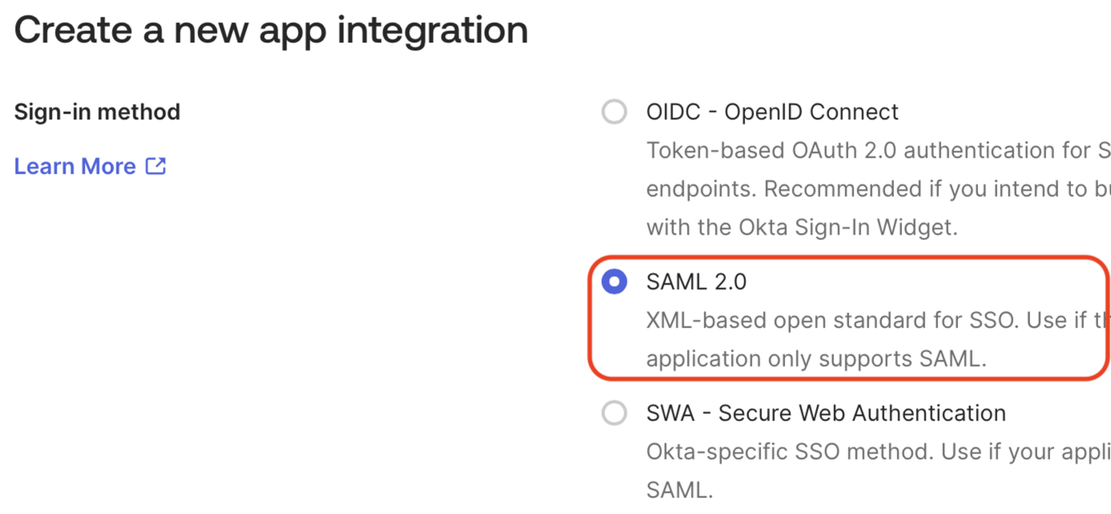This screenshot has width=1111, height=514.
Task: Click the external link icon beside Learn More
Action: 154,166
